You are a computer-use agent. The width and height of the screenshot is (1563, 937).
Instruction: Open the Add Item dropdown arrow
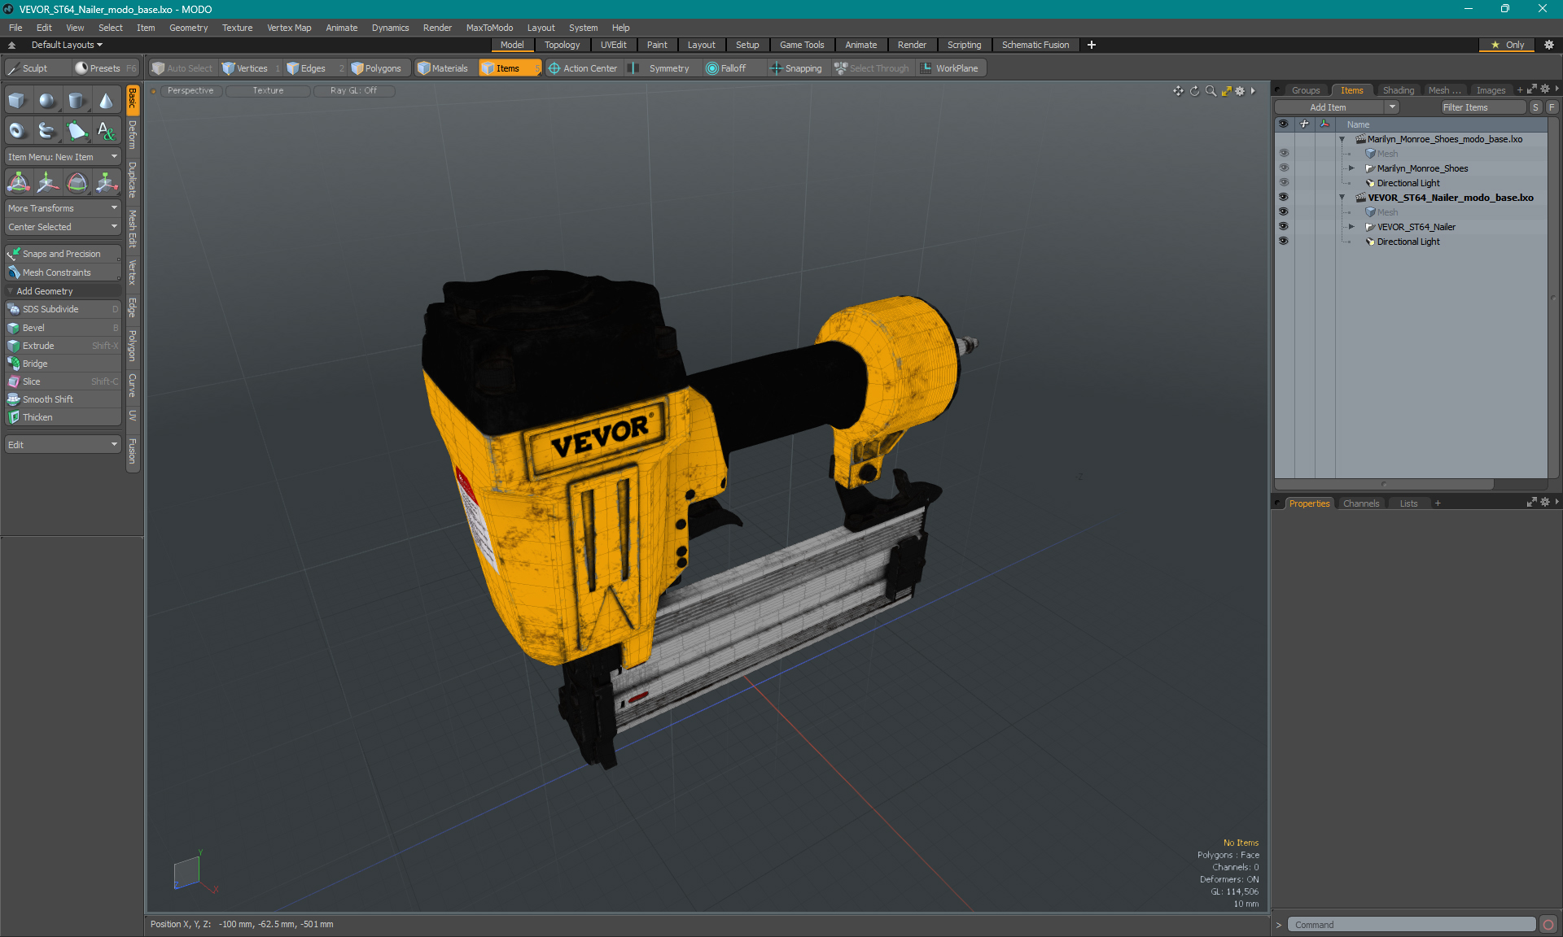point(1392,107)
